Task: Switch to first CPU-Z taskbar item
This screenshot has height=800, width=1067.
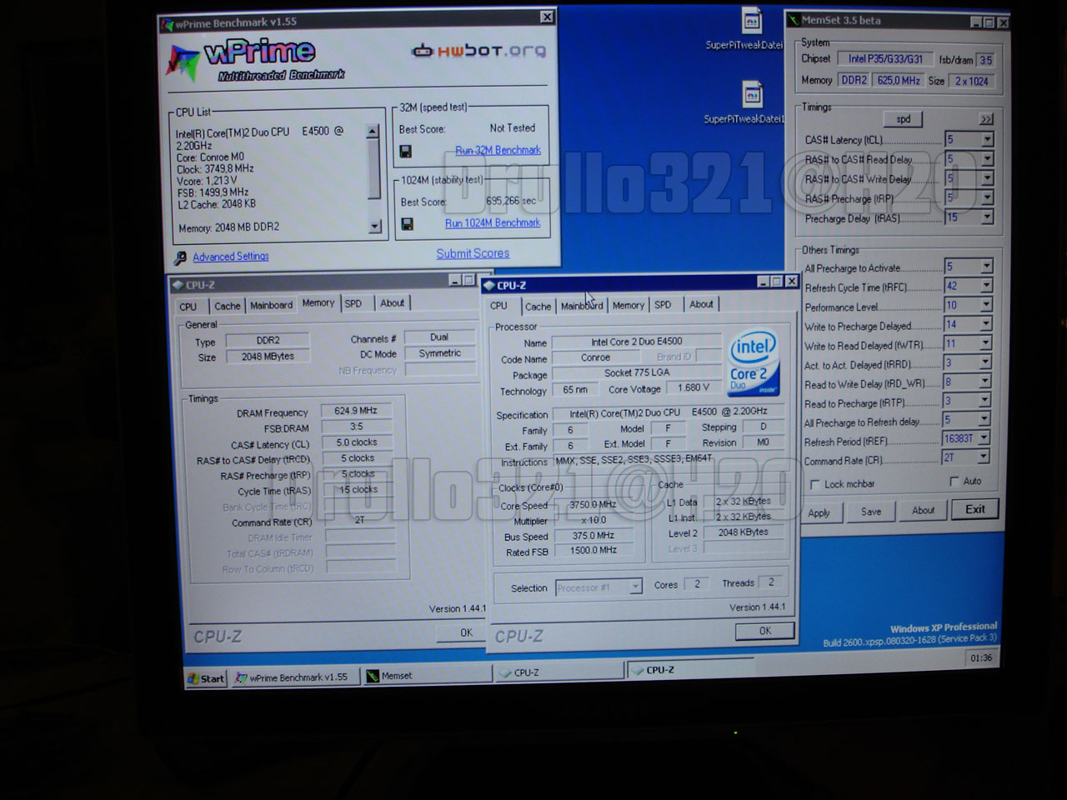Action: pyautogui.click(x=559, y=672)
